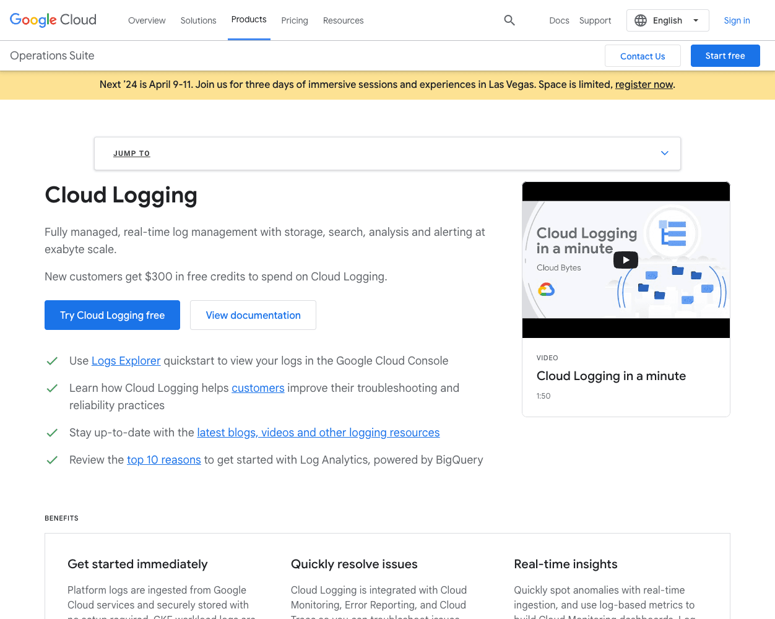775x619 pixels.
Task: Open the Support link
Action: click(x=595, y=20)
